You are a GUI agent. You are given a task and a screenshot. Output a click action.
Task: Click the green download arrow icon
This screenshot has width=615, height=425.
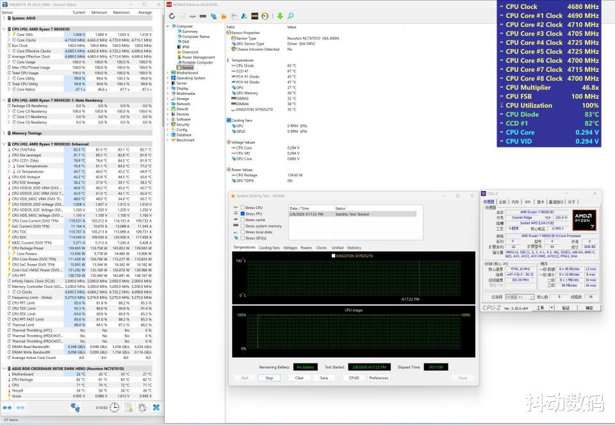tap(280, 16)
